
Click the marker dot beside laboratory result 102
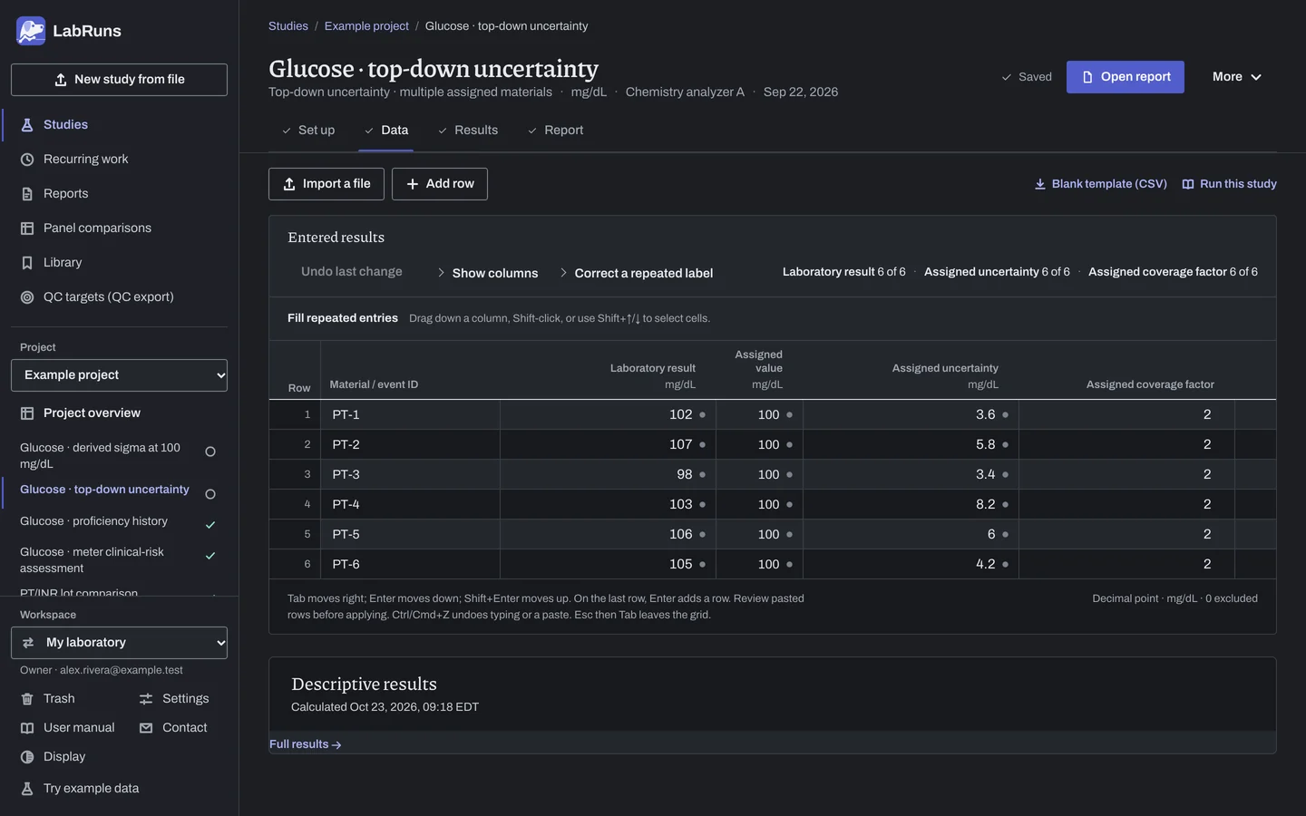point(702,415)
